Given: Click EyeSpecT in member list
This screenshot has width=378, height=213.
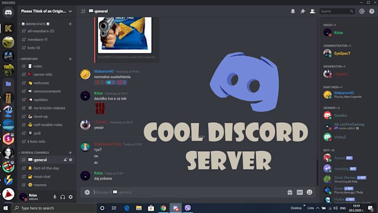Looking at the screenshot, I should click(342, 53).
